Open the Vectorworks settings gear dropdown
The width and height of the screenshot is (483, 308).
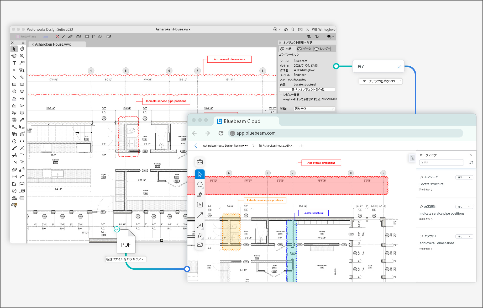pos(277,29)
